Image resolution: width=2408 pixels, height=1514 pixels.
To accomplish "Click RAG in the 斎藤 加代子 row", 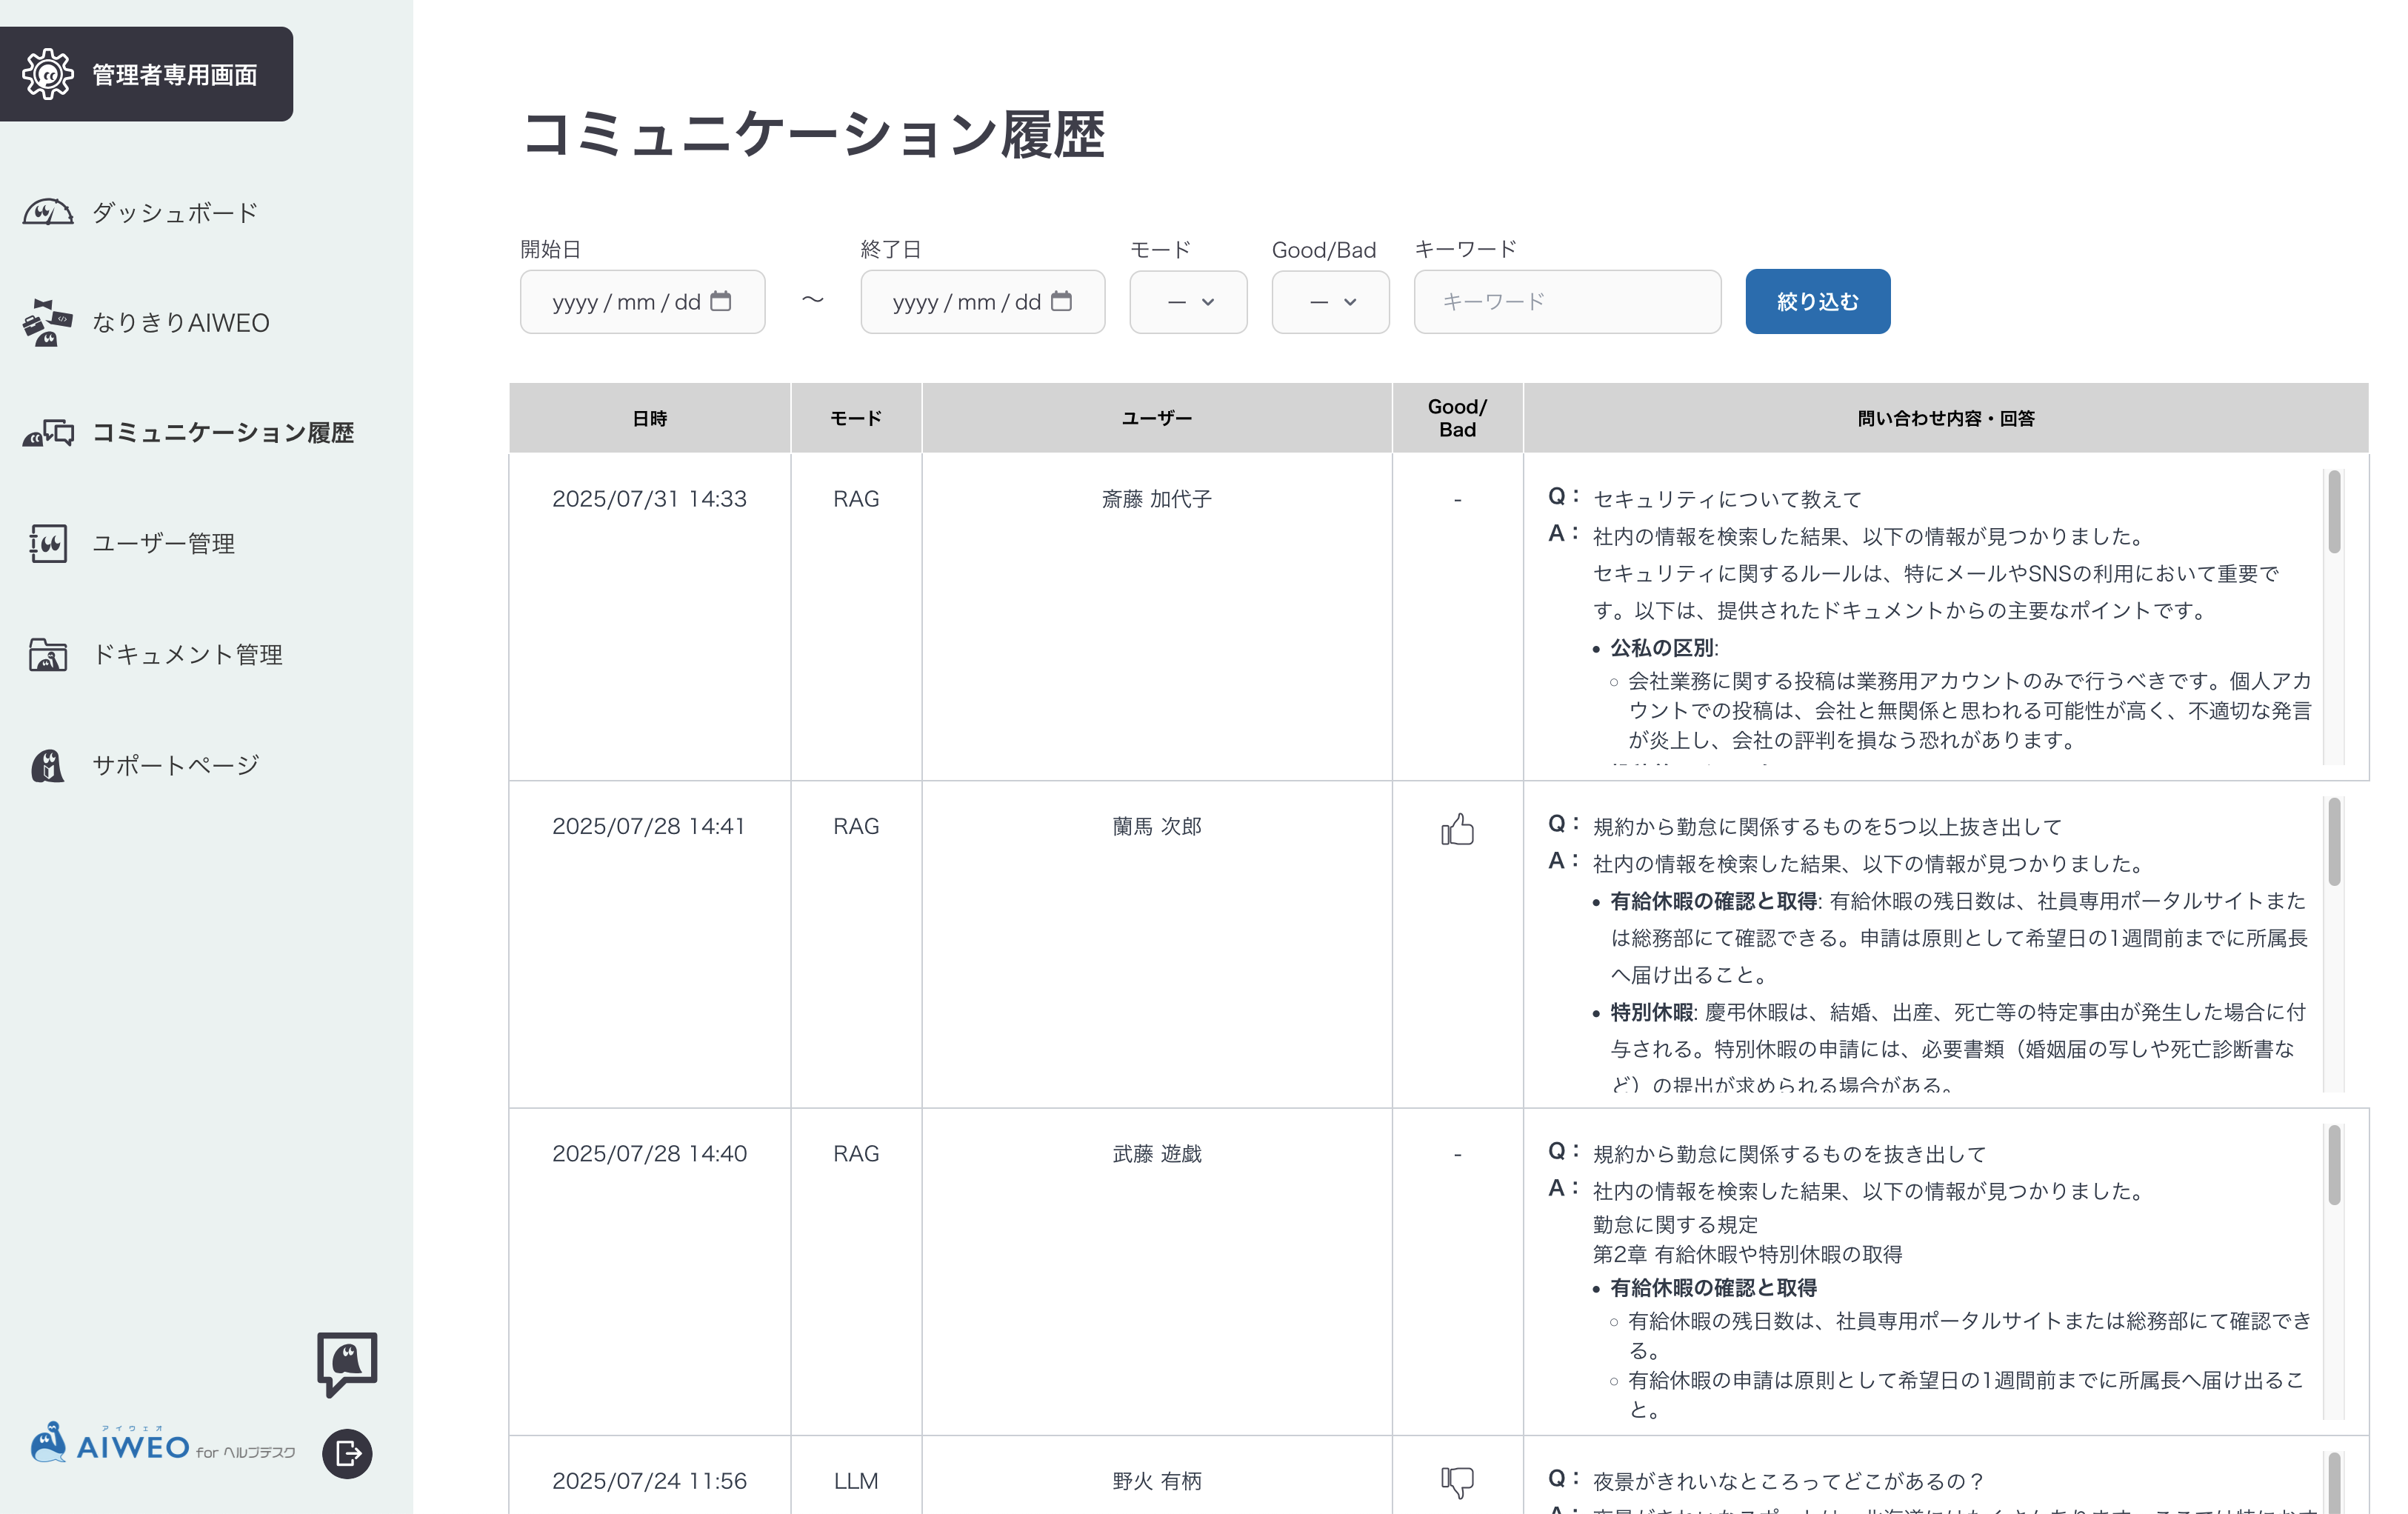I will click(856, 499).
